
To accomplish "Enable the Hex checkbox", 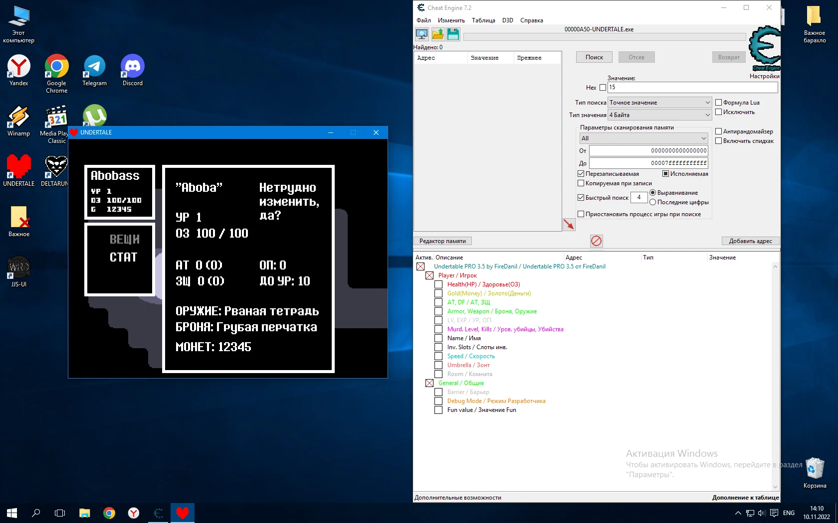I will [603, 88].
